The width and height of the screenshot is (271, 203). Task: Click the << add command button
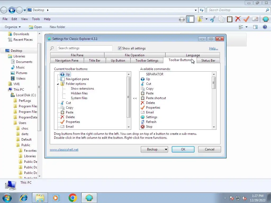pyautogui.click(x=135, y=98)
